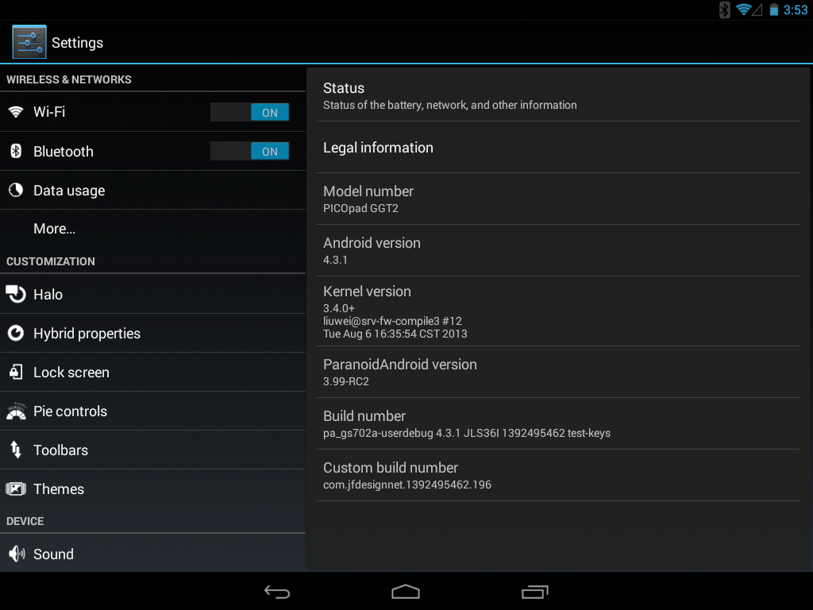This screenshot has width=813, height=610.
Task: Expand More... wireless options
Action: coord(153,229)
